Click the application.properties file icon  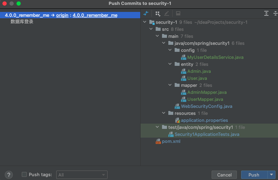[x=177, y=120]
